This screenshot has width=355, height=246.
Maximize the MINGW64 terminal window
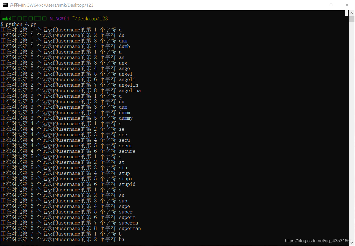(x=331, y=5)
